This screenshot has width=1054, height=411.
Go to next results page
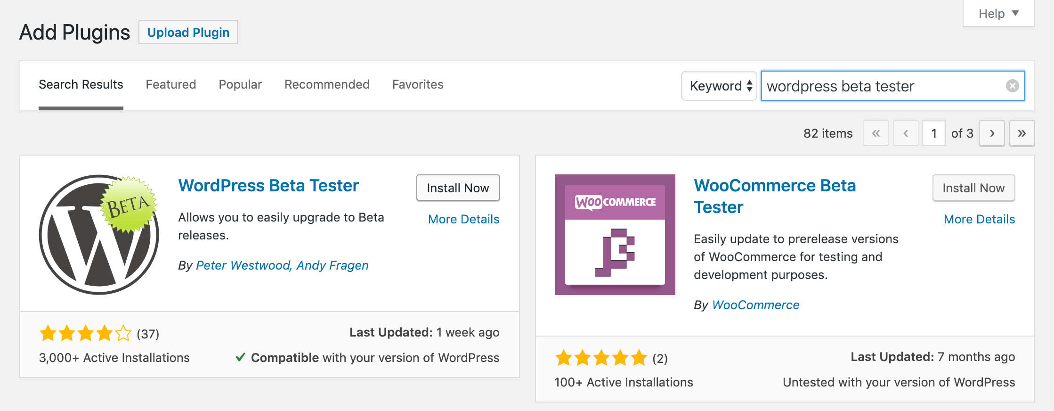(992, 133)
